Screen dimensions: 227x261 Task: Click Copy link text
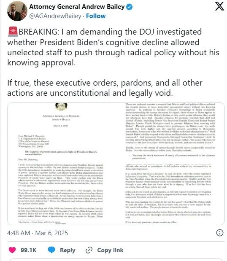tap(110, 250)
